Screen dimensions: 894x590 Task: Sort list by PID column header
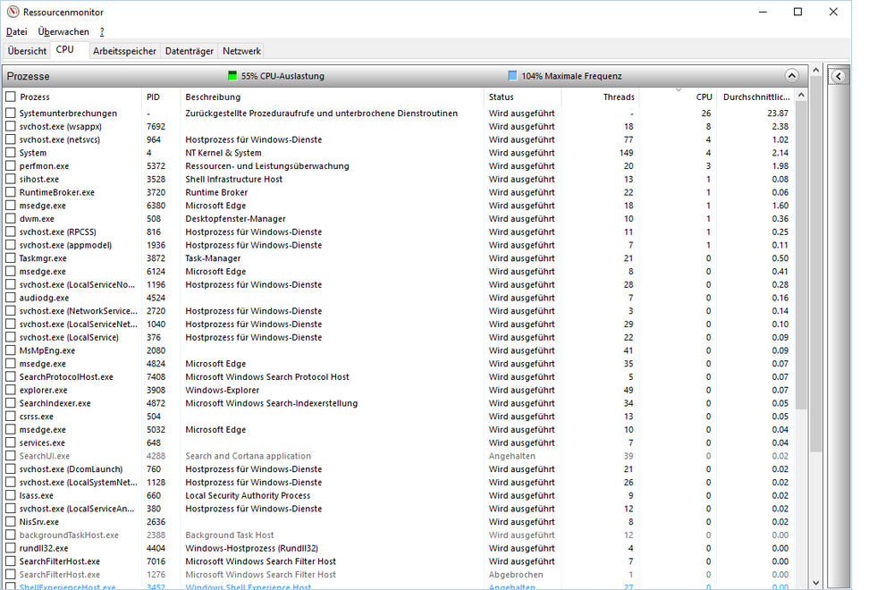pyautogui.click(x=154, y=97)
